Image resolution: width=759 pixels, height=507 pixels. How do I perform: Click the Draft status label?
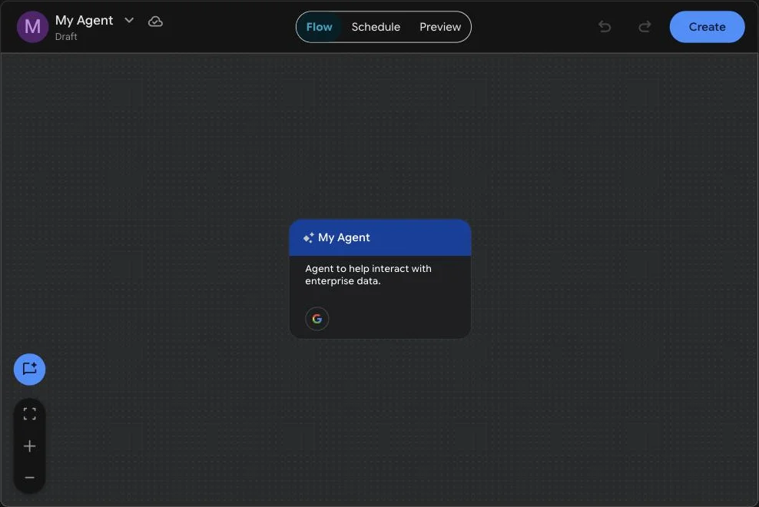pos(66,37)
